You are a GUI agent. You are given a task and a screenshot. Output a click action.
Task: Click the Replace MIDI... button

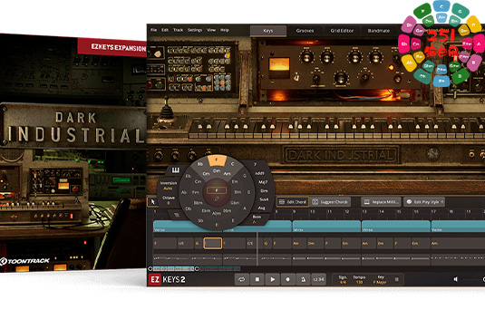(x=381, y=202)
